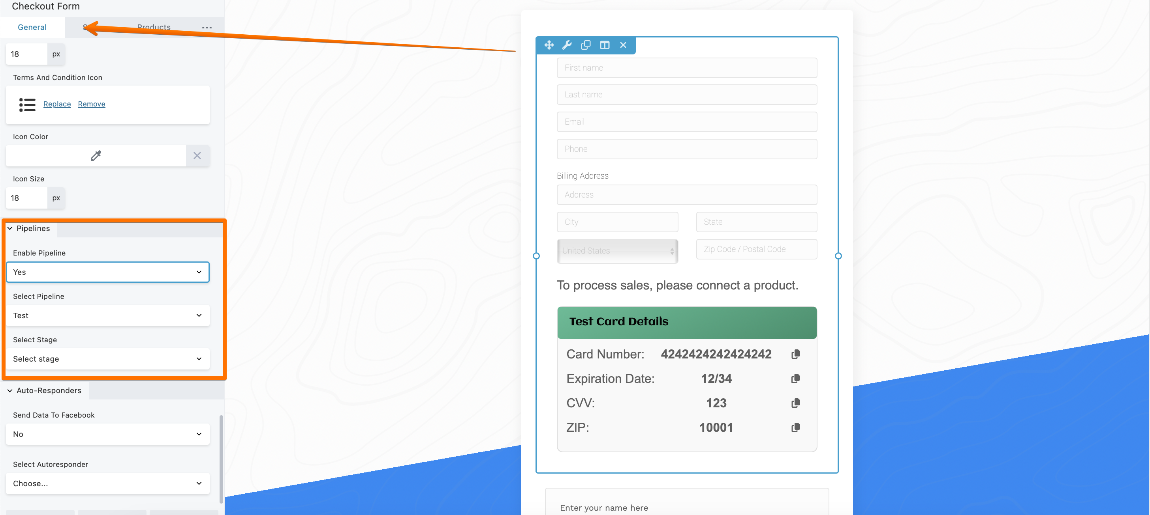Viewport: 1150px width, 515px height.
Task: Switch to the General tab
Action: pyautogui.click(x=32, y=27)
